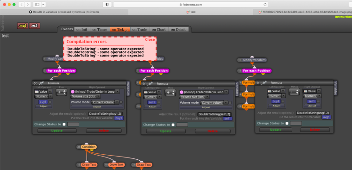Viewport: 352px width, 170px height.
Task: Select Formula block 15 in the chain
Action: [248, 106]
